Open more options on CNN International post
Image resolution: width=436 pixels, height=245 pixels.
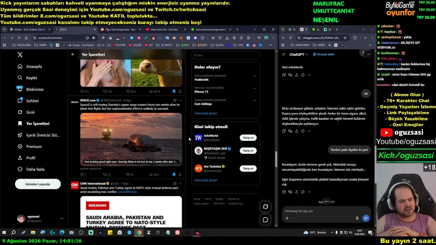[180, 183]
